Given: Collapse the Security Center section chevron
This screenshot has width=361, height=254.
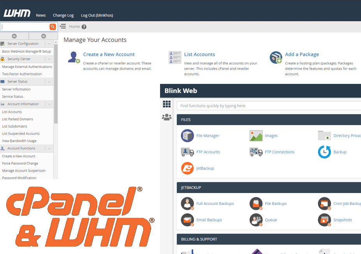Looking at the screenshot, I should coord(49,59).
